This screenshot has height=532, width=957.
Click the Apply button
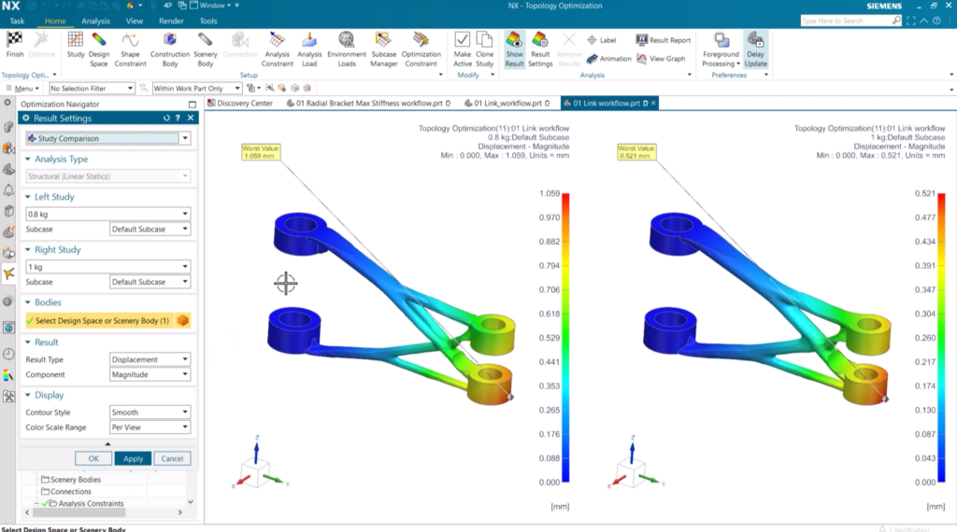[133, 458]
